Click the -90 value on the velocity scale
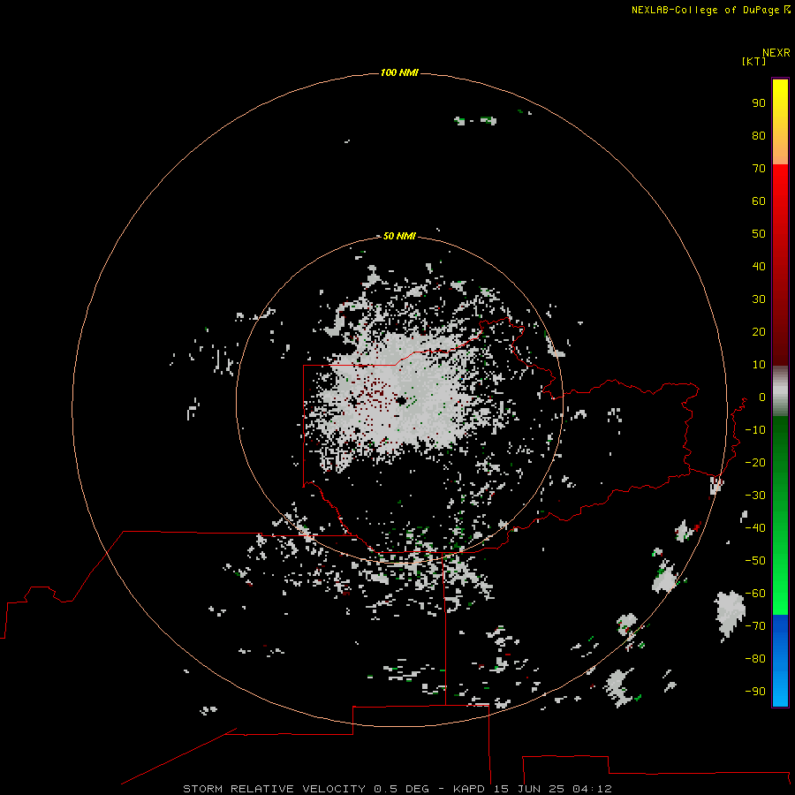The width and height of the screenshot is (795, 795). [x=755, y=692]
